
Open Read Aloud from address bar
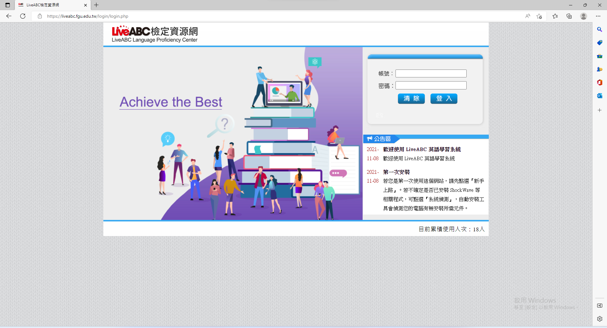pyautogui.click(x=528, y=16)
